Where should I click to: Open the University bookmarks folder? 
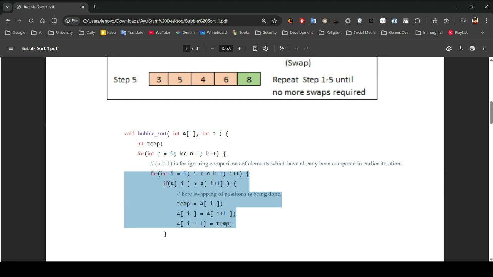60,33
